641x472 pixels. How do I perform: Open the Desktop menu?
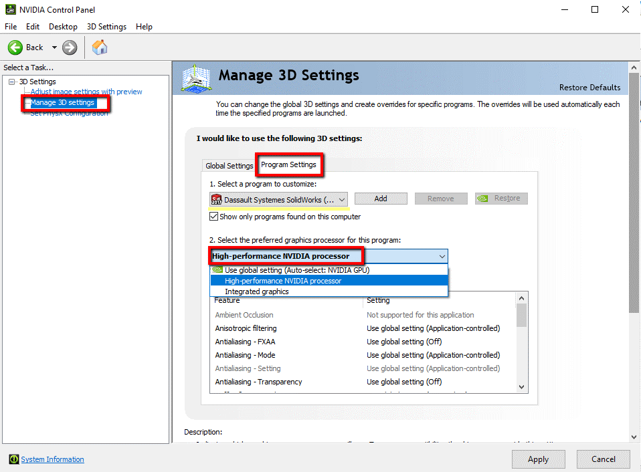(x=63, y=27)
